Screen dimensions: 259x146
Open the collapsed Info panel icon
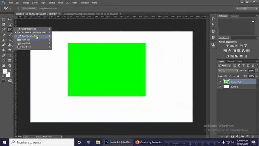coord(213,37)
